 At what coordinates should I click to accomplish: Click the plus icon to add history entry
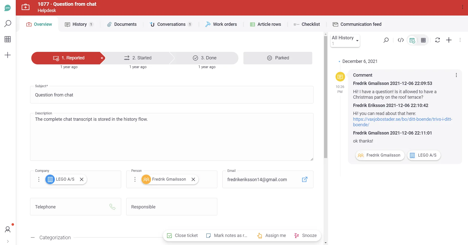(x=449, y=40)
